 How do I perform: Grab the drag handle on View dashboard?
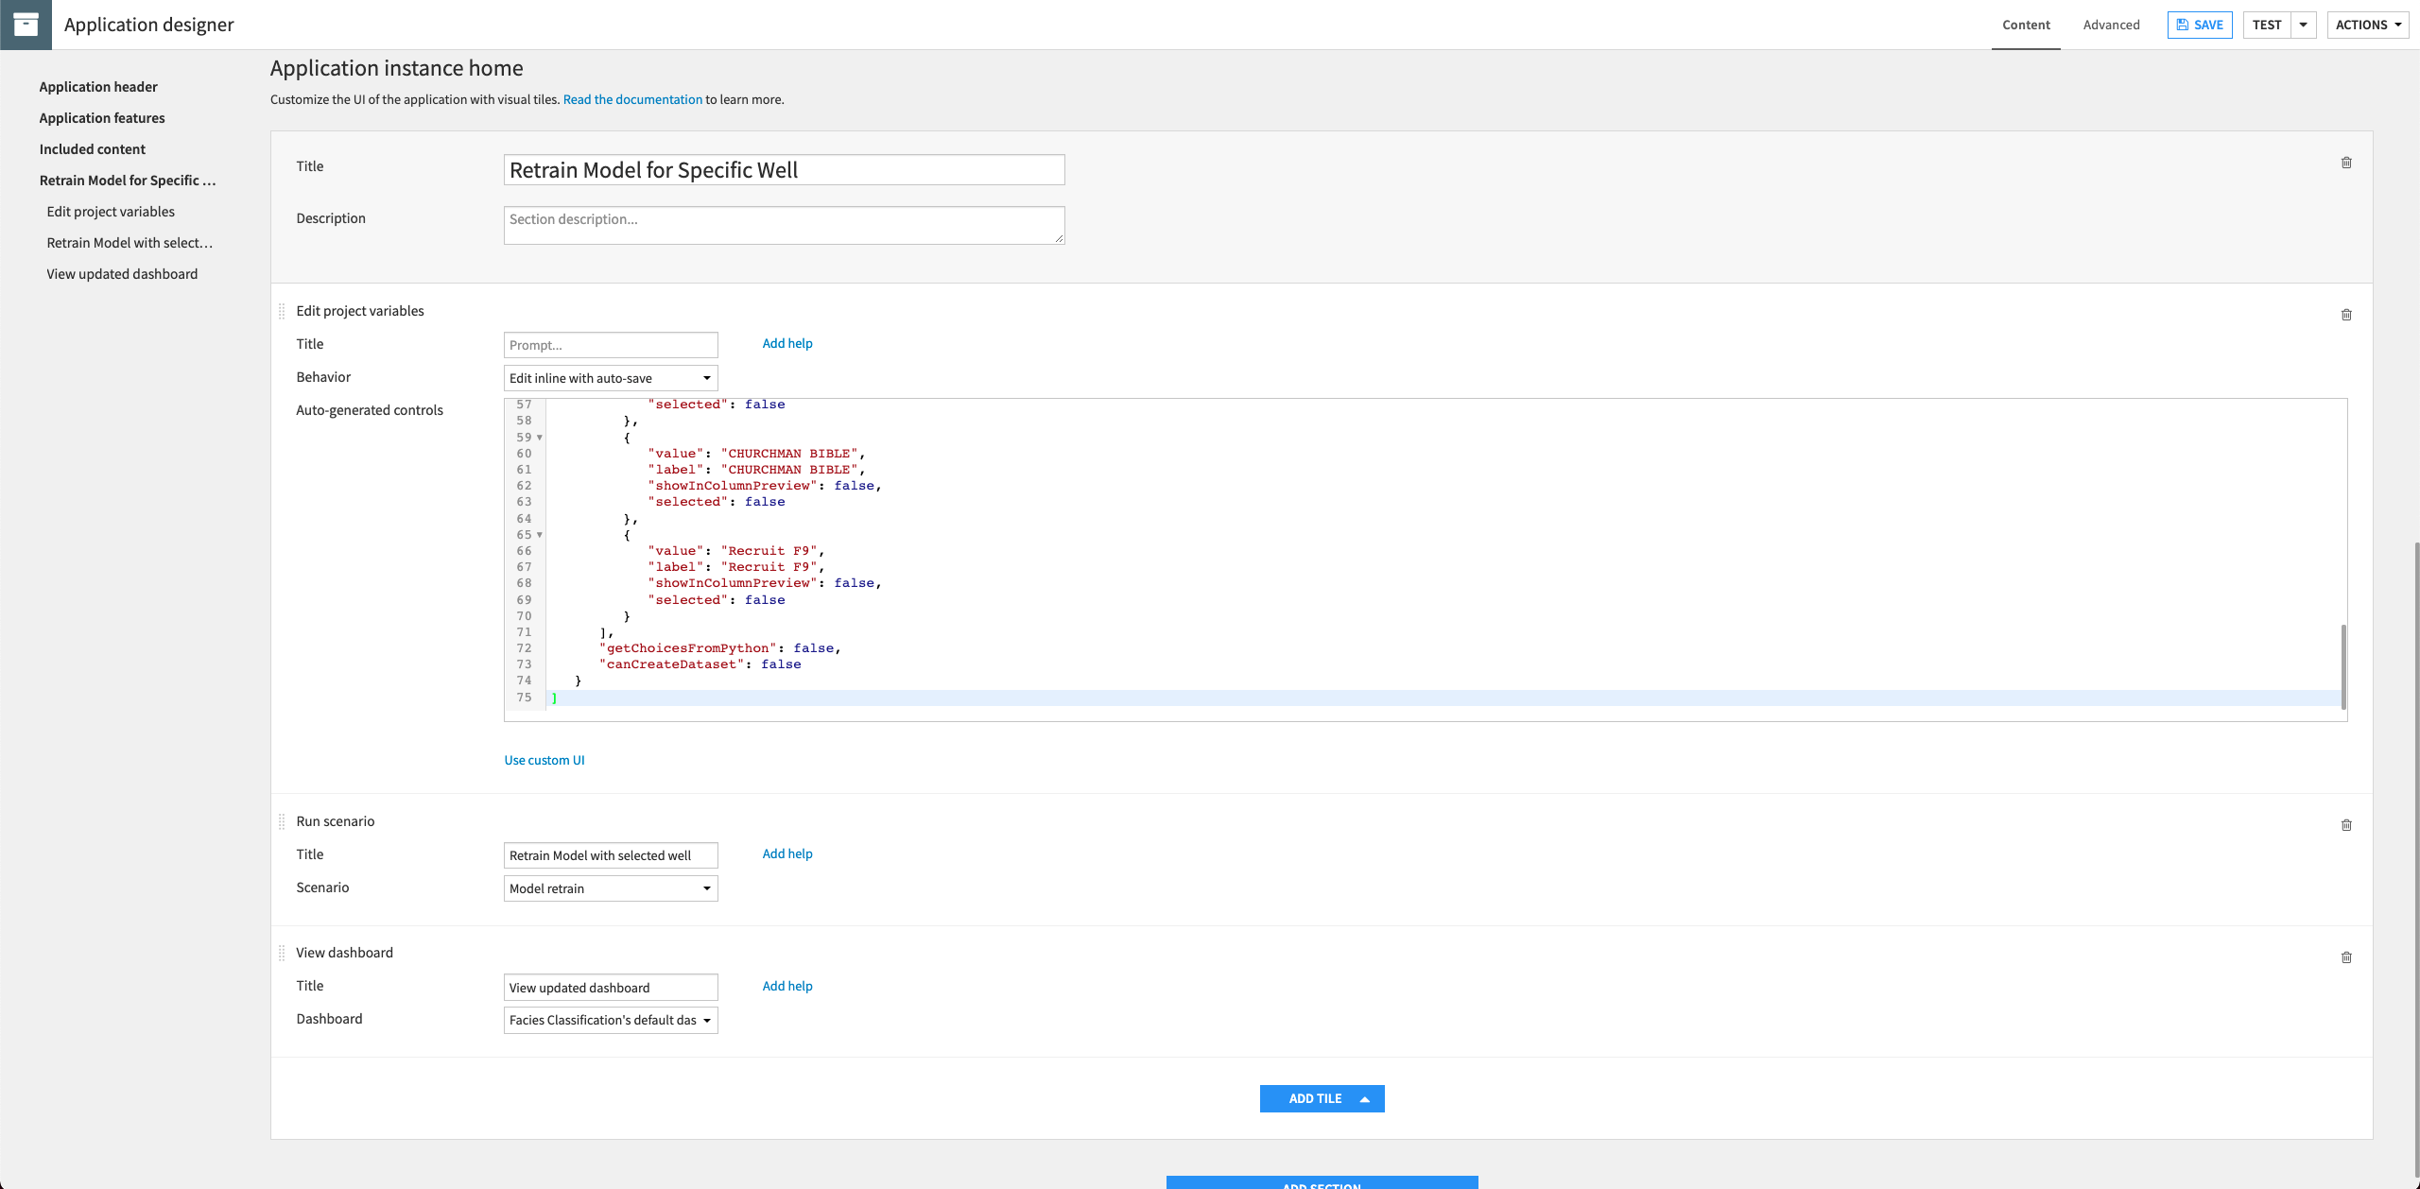[x=281, y=952]
